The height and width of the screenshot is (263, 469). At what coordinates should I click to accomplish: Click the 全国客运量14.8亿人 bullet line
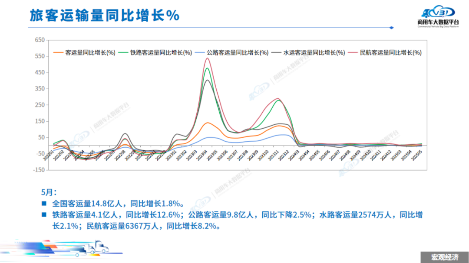pos(118,204)
